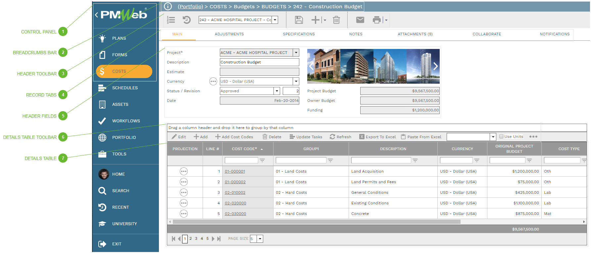Click the Description input field
Image resolution: width=591 pixels, height=253 pixels.
(259, 62)
